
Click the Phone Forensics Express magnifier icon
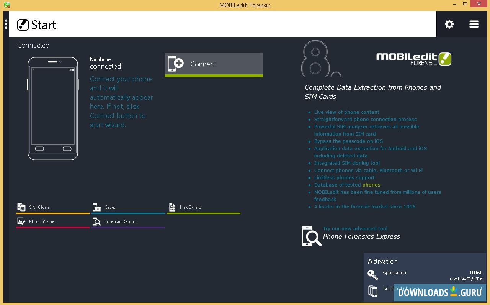(311, 236)
